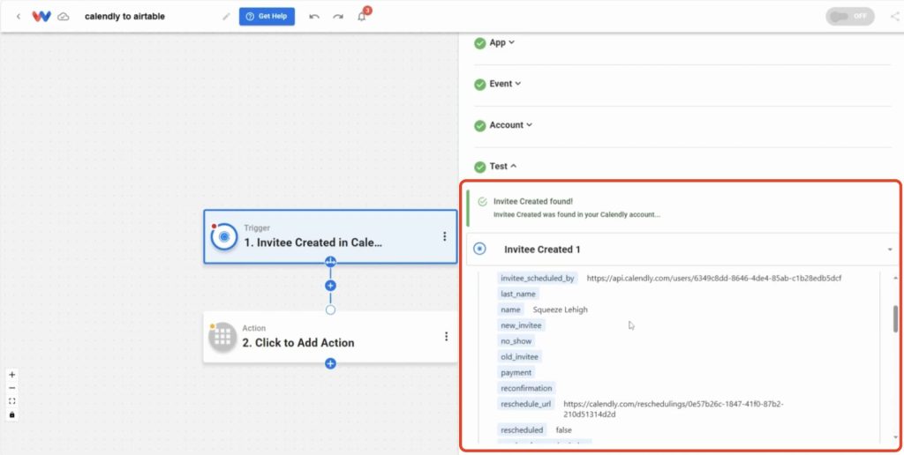Viewport: 904px width, 455px height.
Task: Open the app logo home icon
Action: pyautogui.click(x=41, y=17)
